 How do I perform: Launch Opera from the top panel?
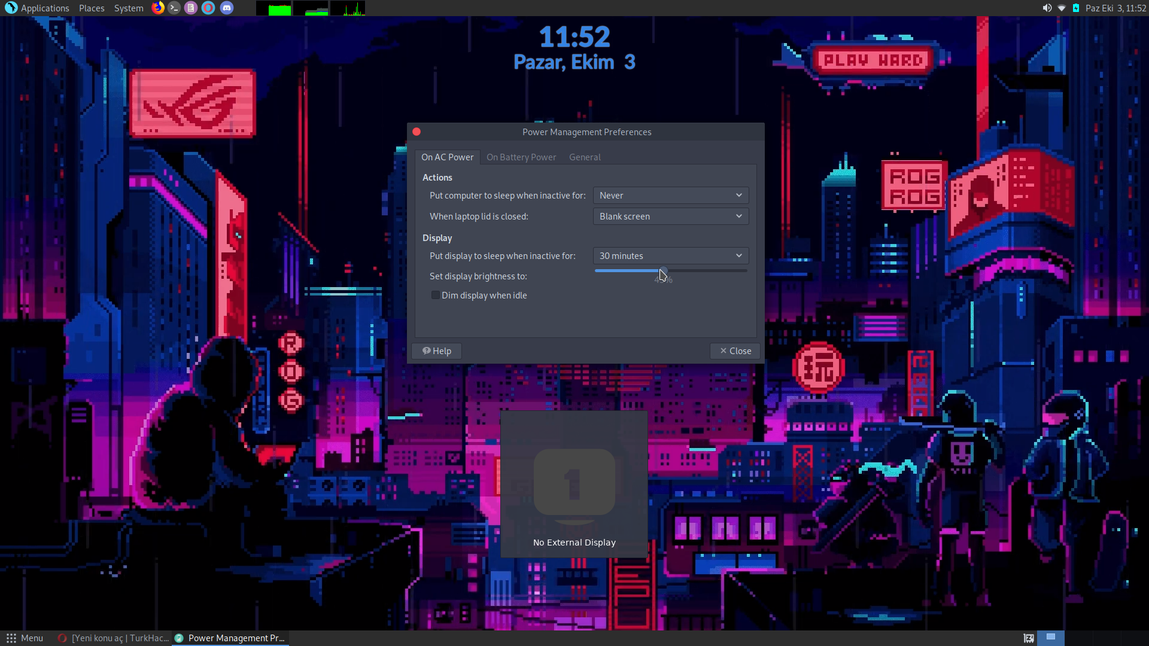pos(208,8)
